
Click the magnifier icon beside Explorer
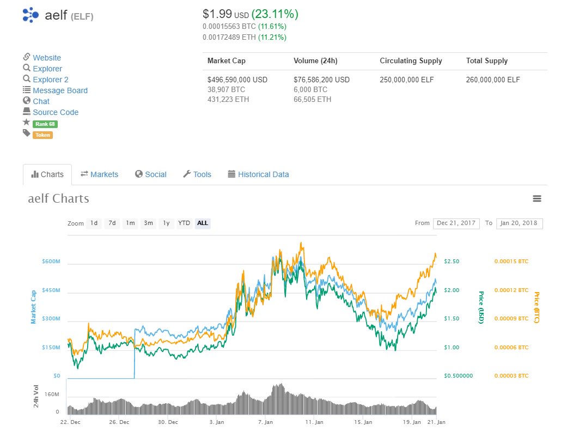[27, 68]
